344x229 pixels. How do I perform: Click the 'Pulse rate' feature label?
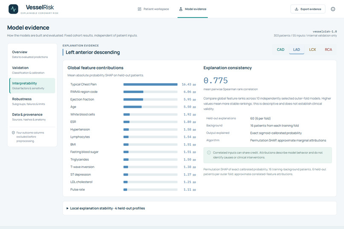pos(77,190)
